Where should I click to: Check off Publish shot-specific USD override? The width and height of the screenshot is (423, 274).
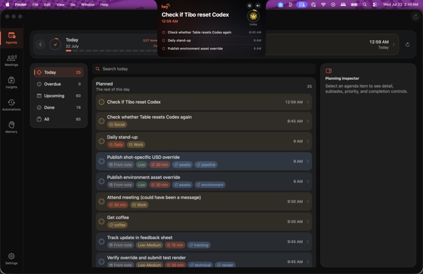(x=101, y=161)
